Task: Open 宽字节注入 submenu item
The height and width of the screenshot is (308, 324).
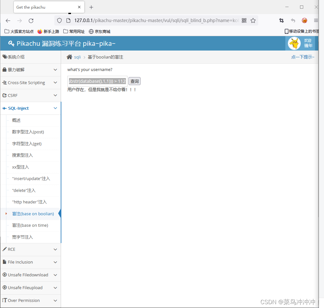Action: pos(22,237)
